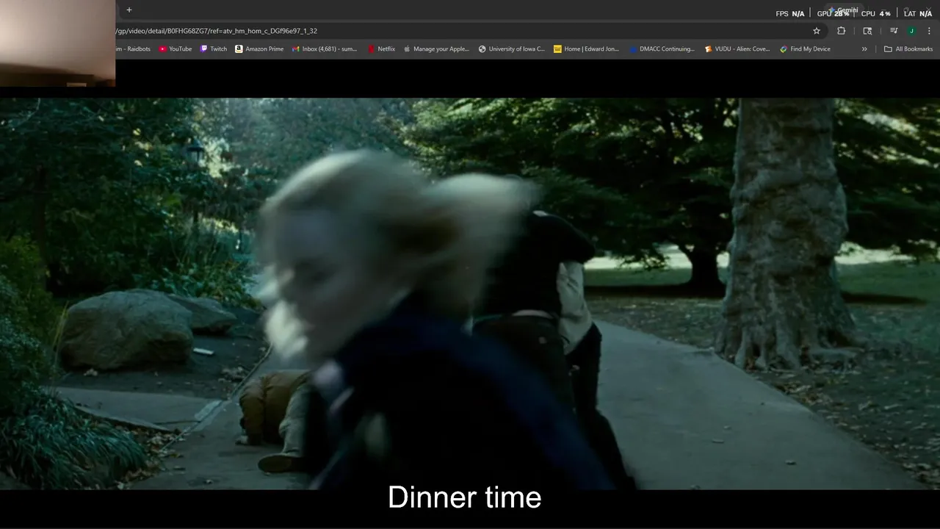Viewport: 940px width, 529px height.
Task: Open University of Iowa bookmark
Action: point(512,49)
